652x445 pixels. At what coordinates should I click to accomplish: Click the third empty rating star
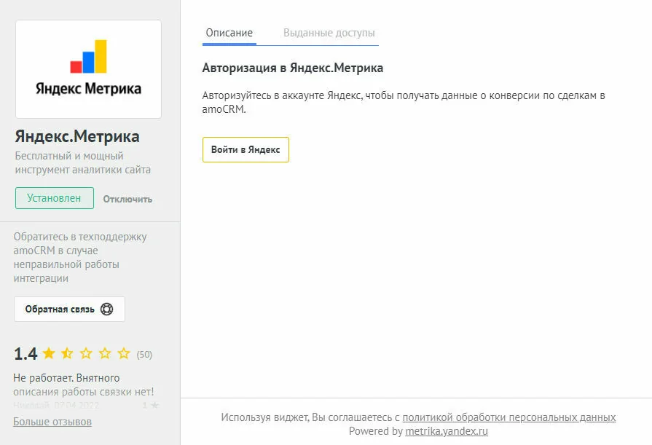pos(86,353)
